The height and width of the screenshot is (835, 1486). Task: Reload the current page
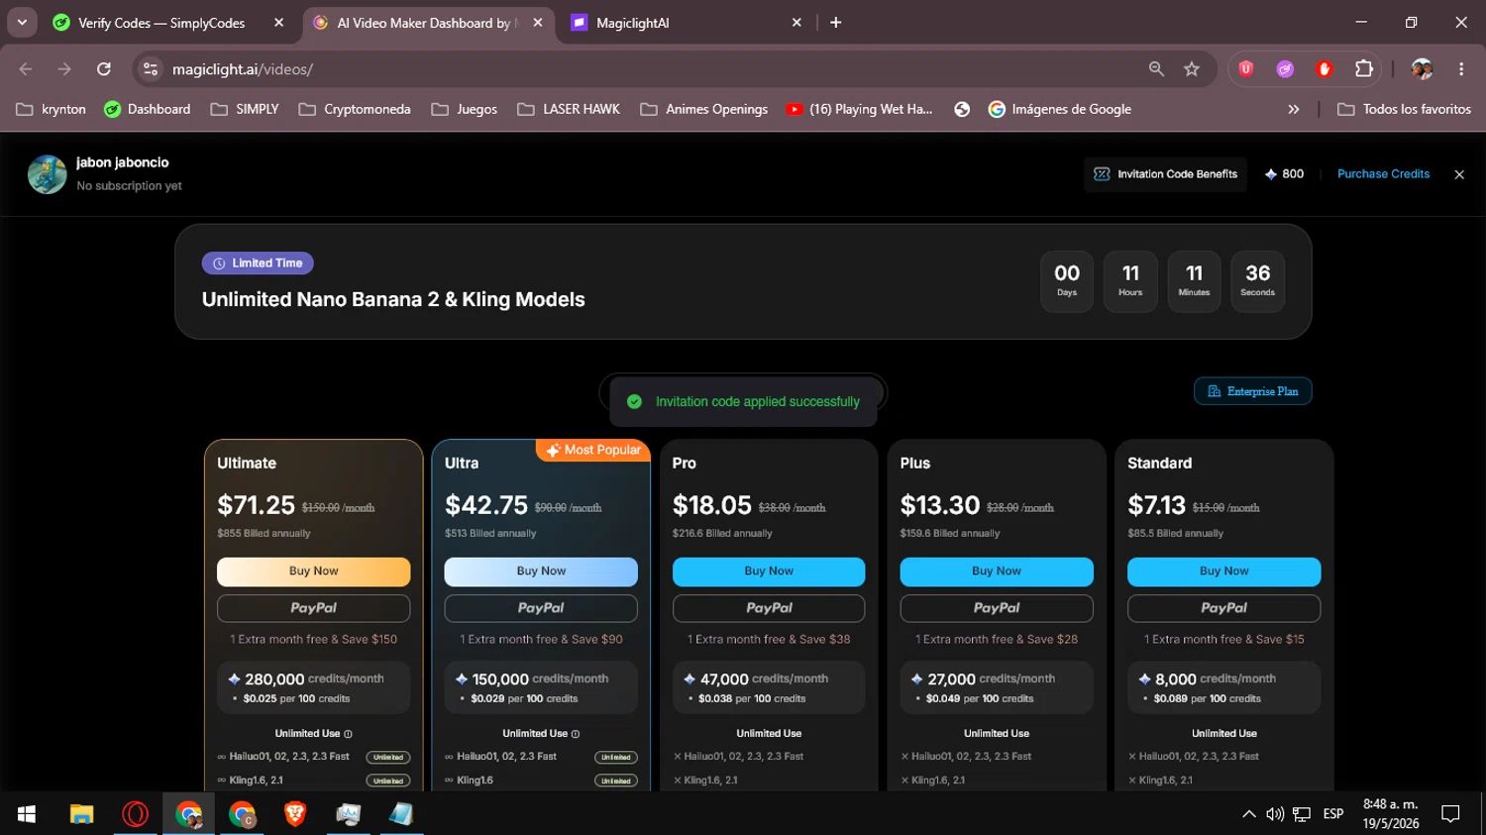click(x=104, y=69)
